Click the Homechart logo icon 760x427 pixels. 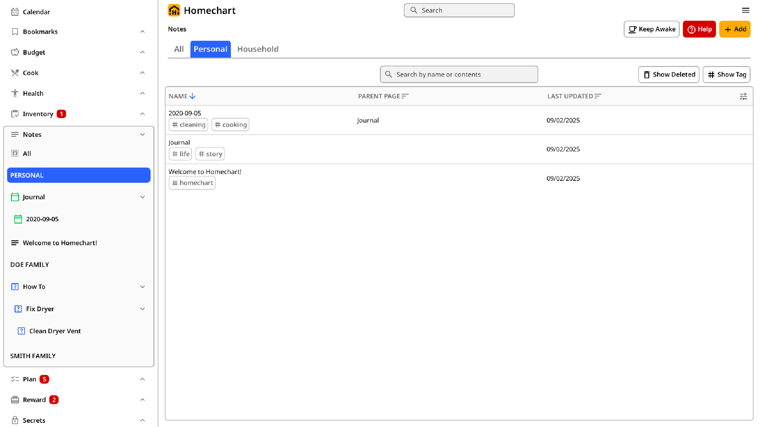point(174,10)
